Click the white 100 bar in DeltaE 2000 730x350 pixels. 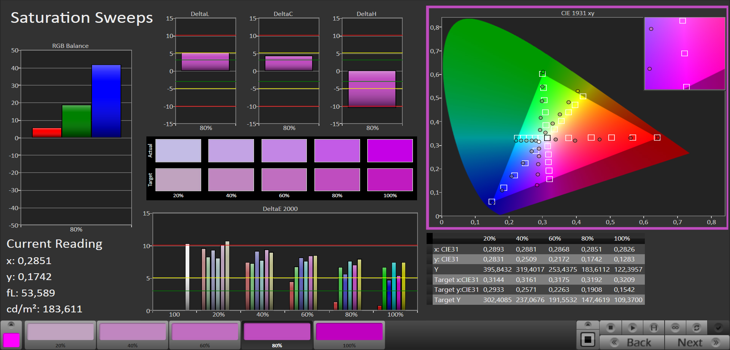point(187,277)
